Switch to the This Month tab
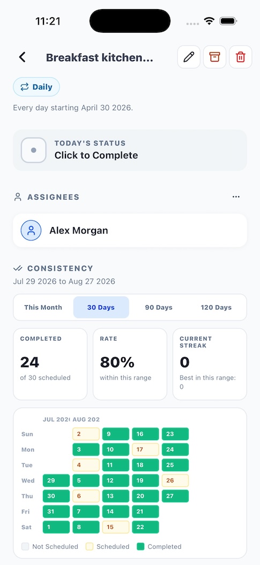 [43, 307]
